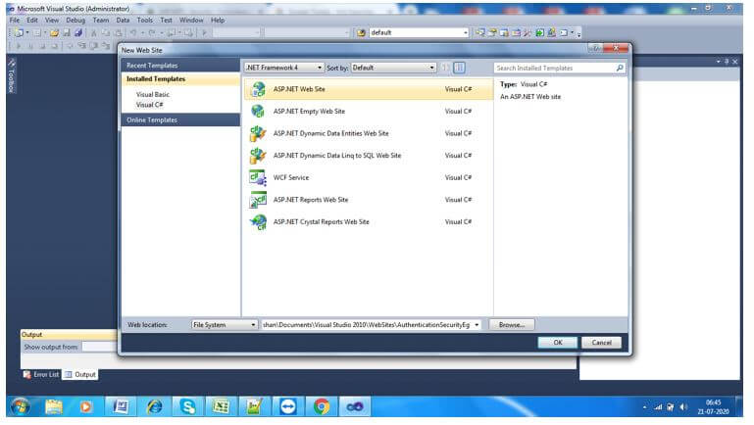Open Microsoft Word from the taskbar
Screen dimensions: 754x425
121,406
